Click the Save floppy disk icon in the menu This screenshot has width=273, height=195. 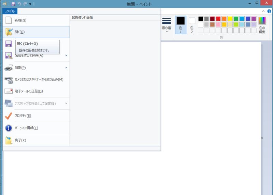click(x=9, y=44)
